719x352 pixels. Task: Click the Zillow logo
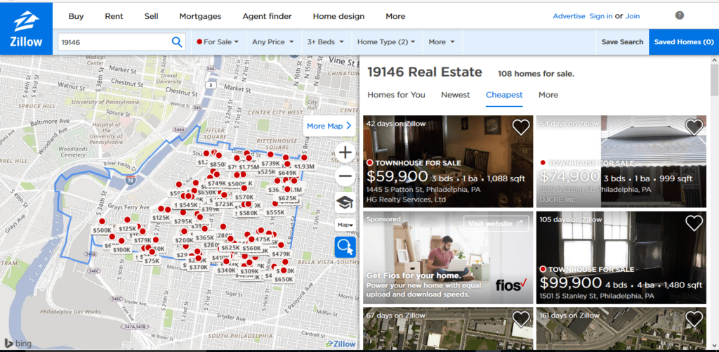(26, 28)
